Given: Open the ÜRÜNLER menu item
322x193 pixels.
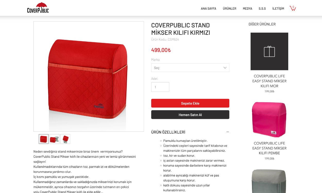Looking at the screenshot, I should tap(230, 8).
